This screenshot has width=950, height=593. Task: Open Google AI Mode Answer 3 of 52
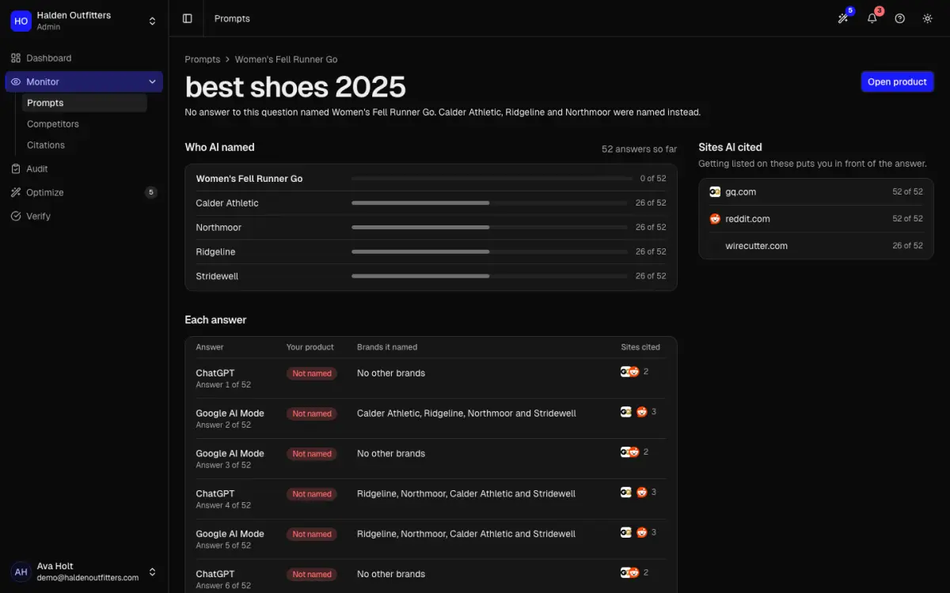point(431,459)
